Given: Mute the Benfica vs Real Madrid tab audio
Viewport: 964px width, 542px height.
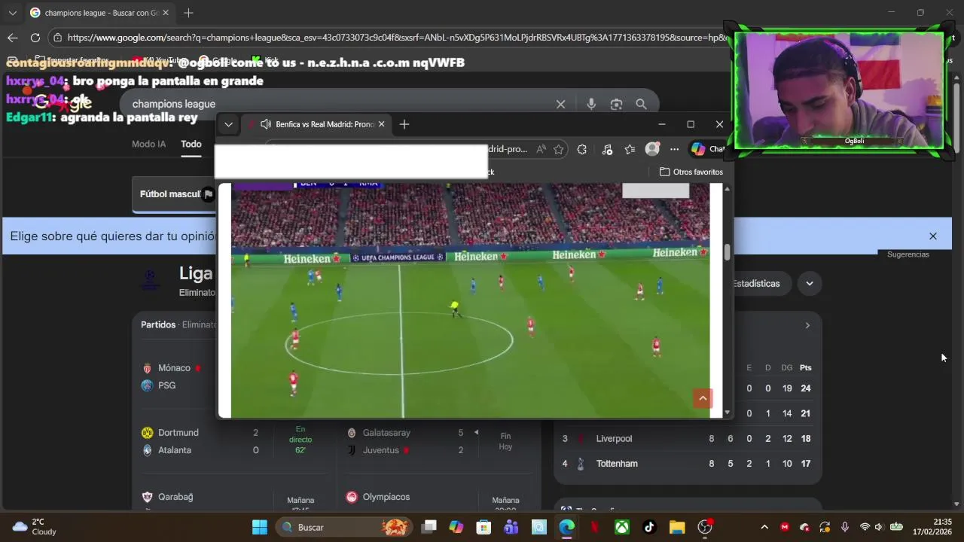Looking at the screenshot, I should 266,124.
